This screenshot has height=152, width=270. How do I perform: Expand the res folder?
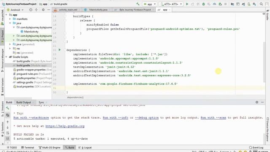[x=10, y=49]
